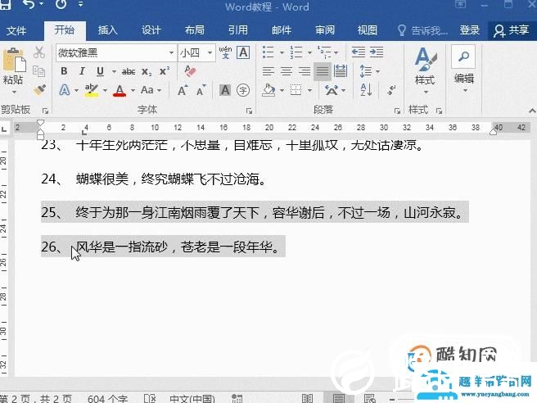
Task: Click the 共享 share button
Action: click(512, 30)
